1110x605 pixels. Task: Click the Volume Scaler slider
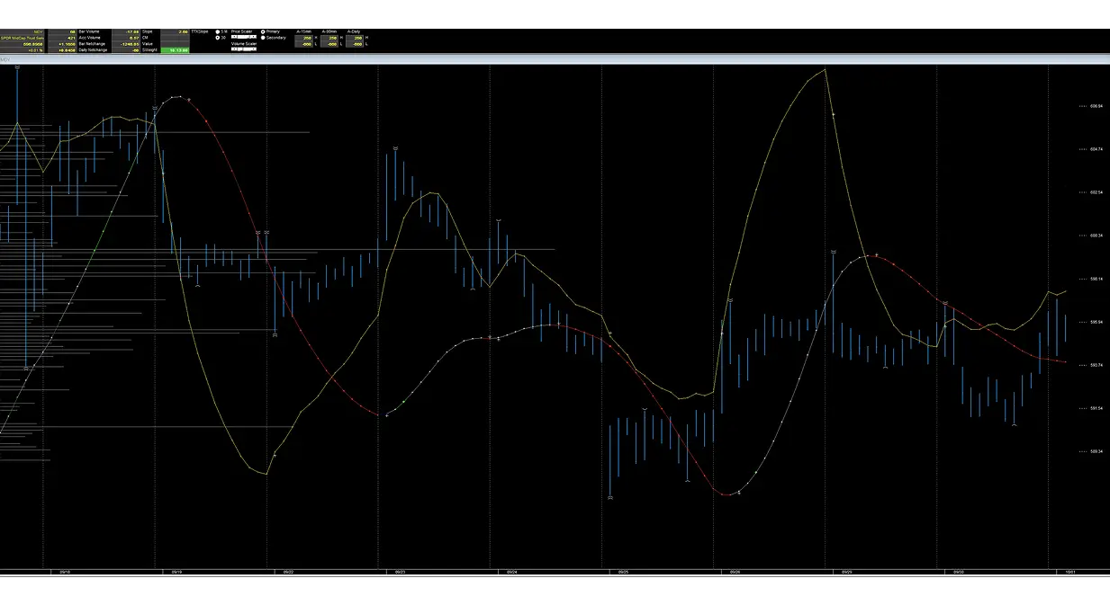(242, 49)
